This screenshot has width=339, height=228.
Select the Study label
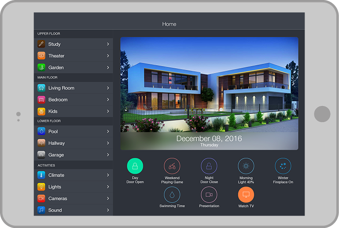coord(54,44)
